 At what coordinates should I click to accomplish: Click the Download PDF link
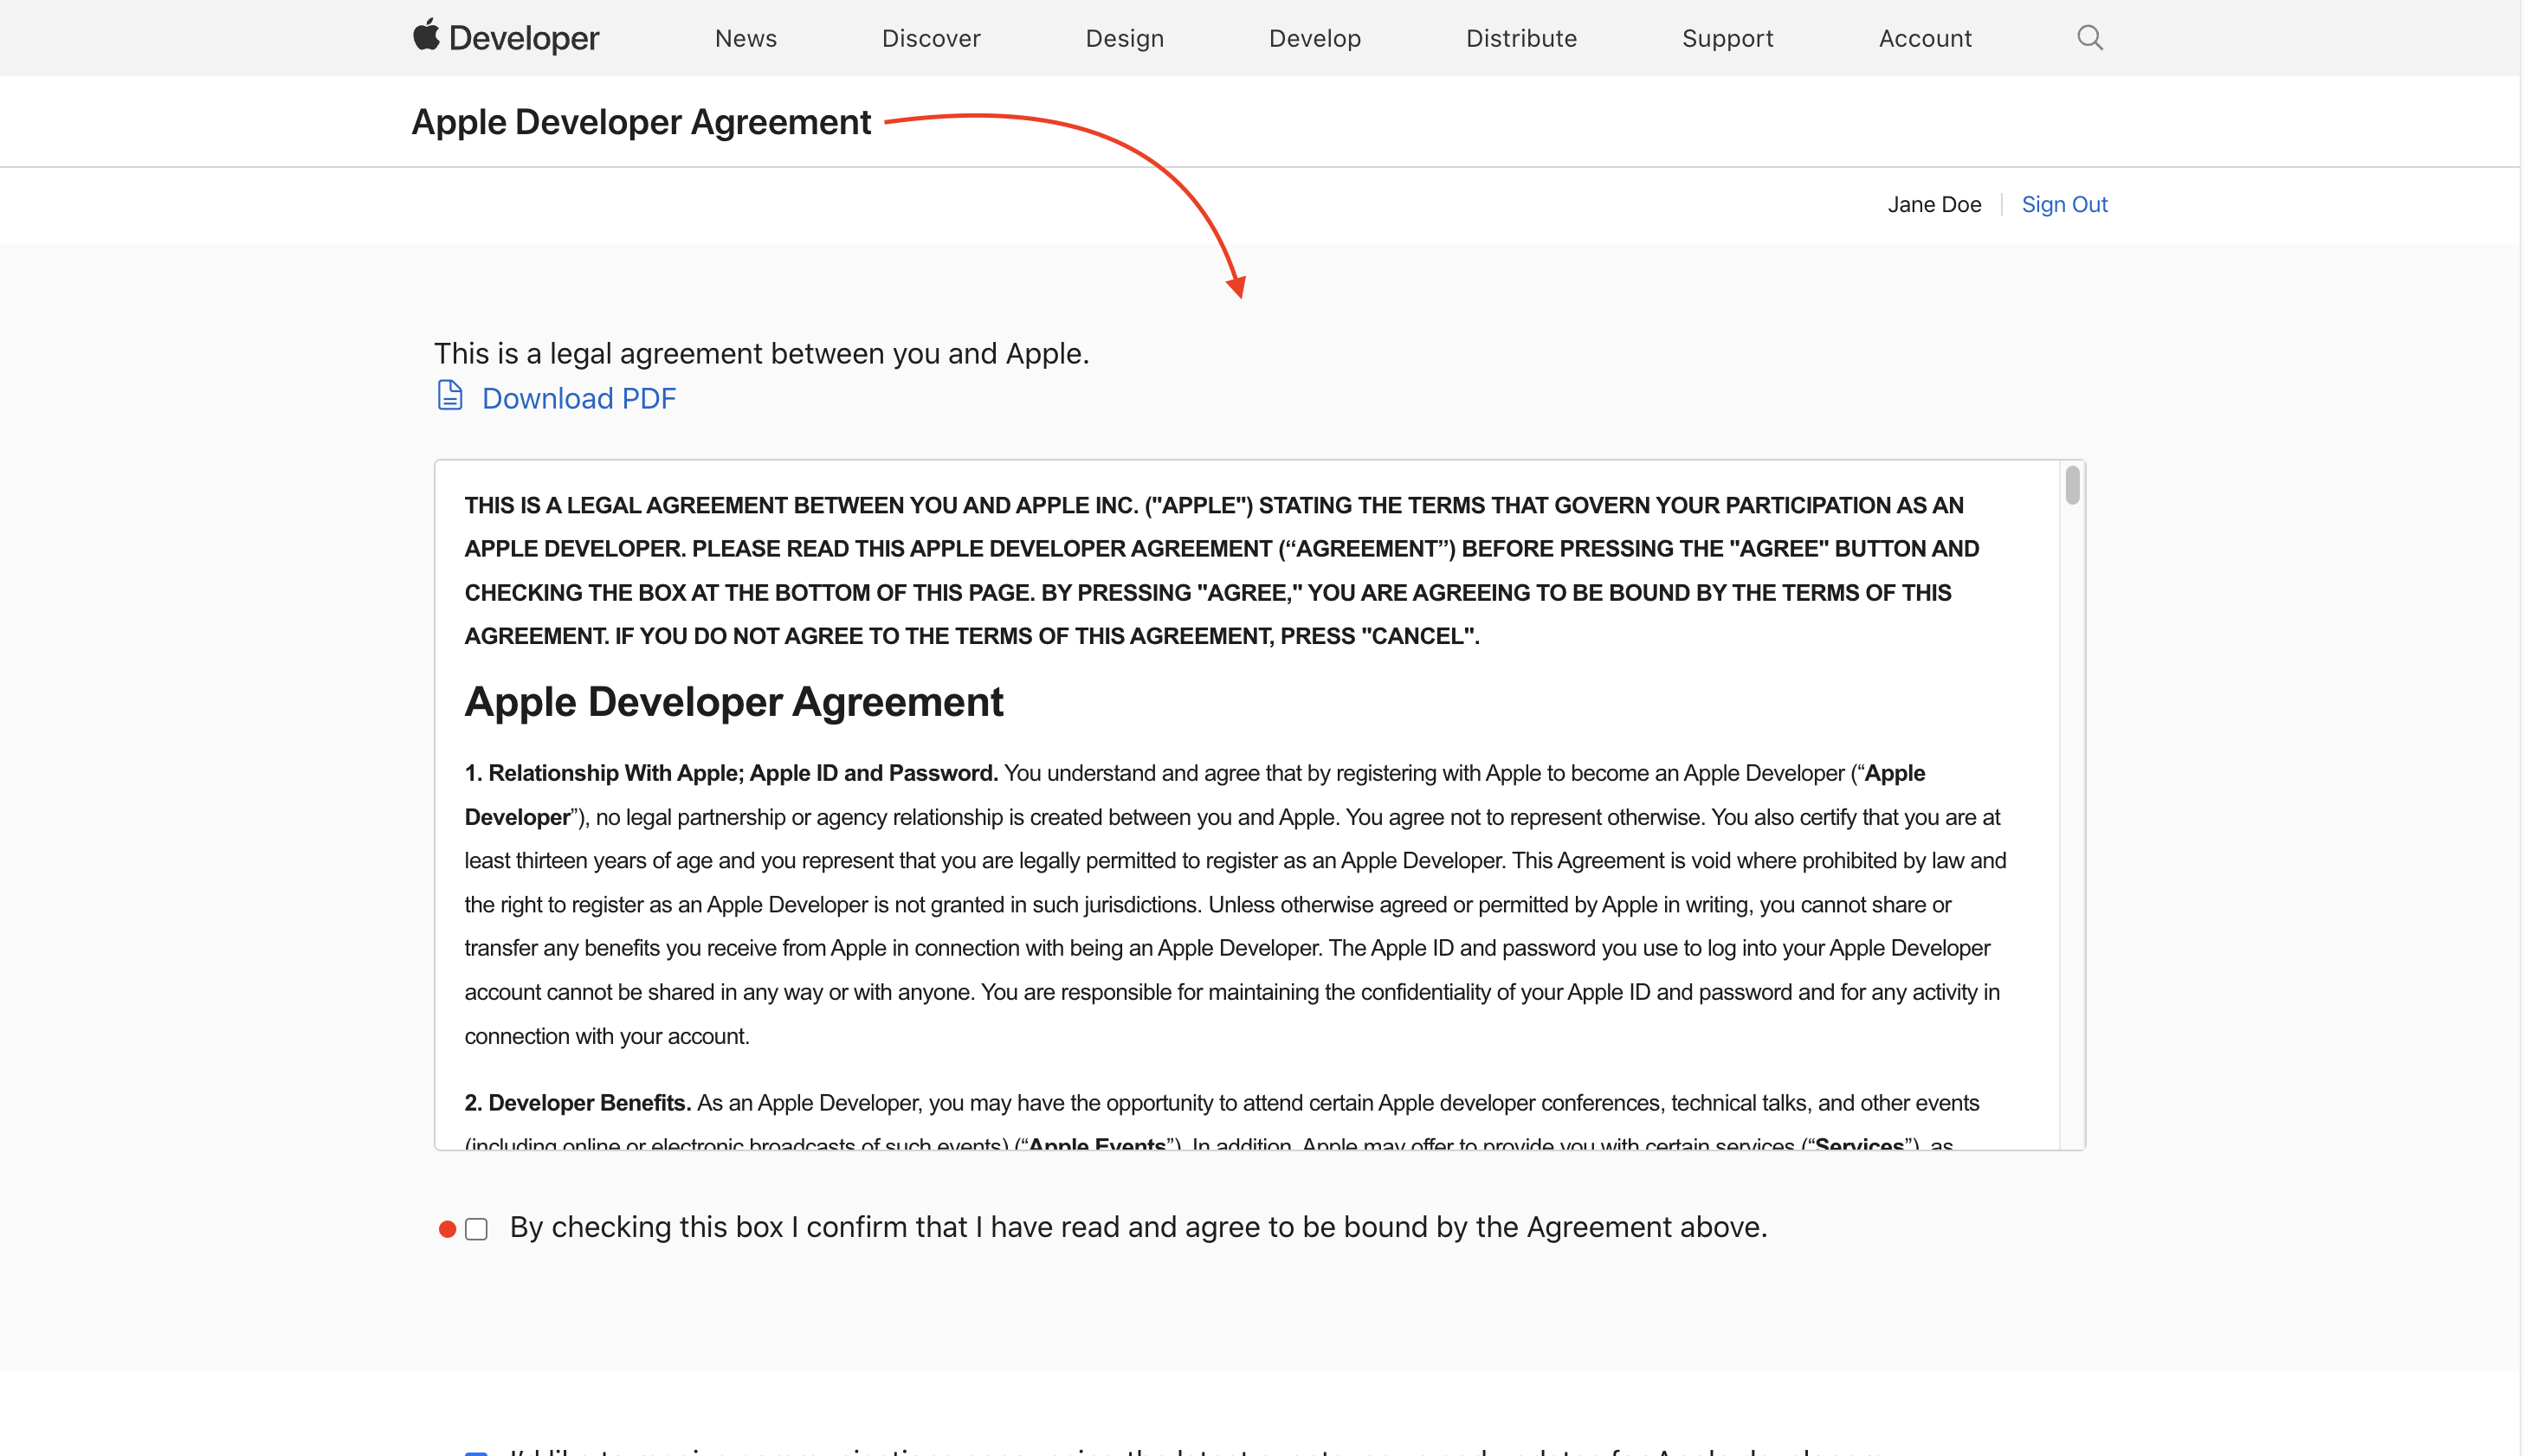click(x=579, y=397)
